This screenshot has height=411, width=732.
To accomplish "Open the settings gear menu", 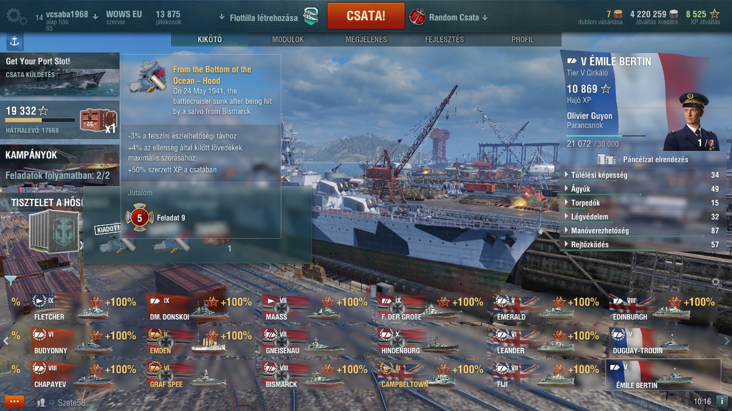I will tap(17, 16).
